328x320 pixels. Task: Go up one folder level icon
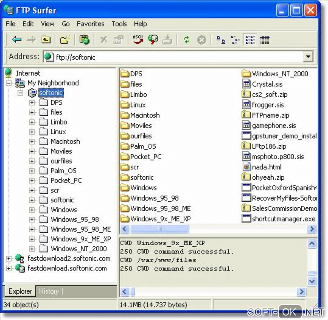coord(46,40)
